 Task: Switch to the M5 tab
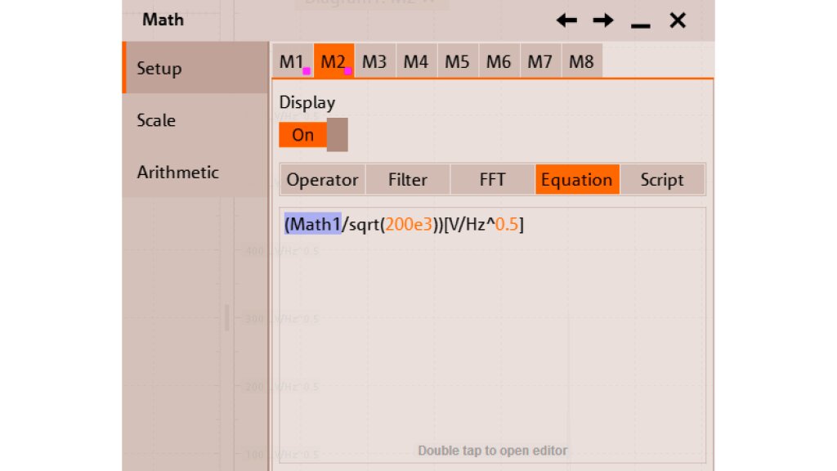458,61
